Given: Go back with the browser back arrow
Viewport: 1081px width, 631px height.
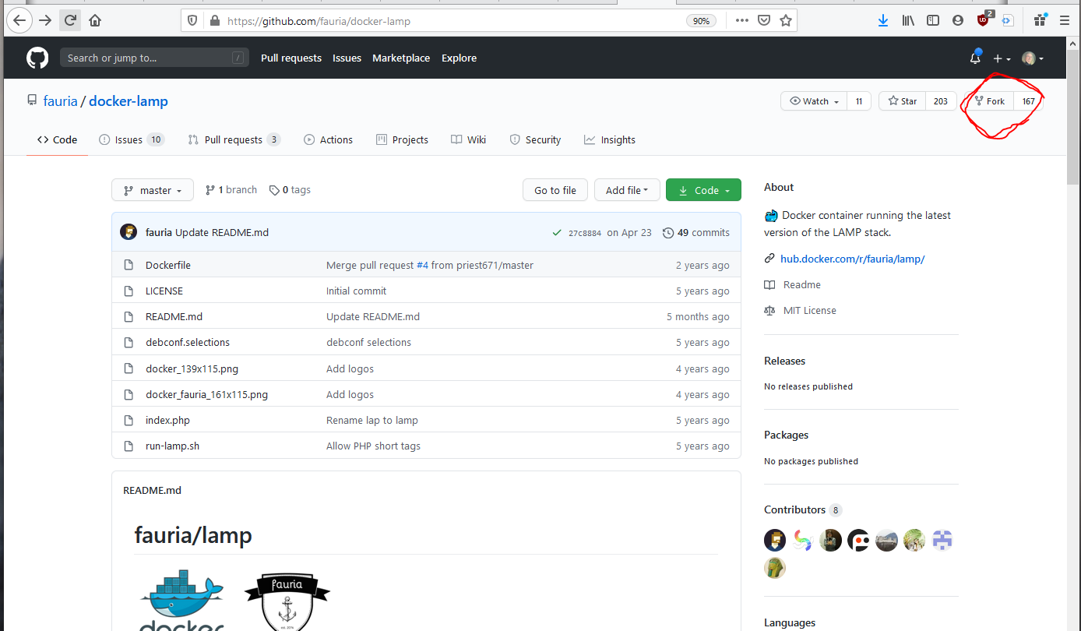Looking at the screenshot, I should click(x=19, y=21).
